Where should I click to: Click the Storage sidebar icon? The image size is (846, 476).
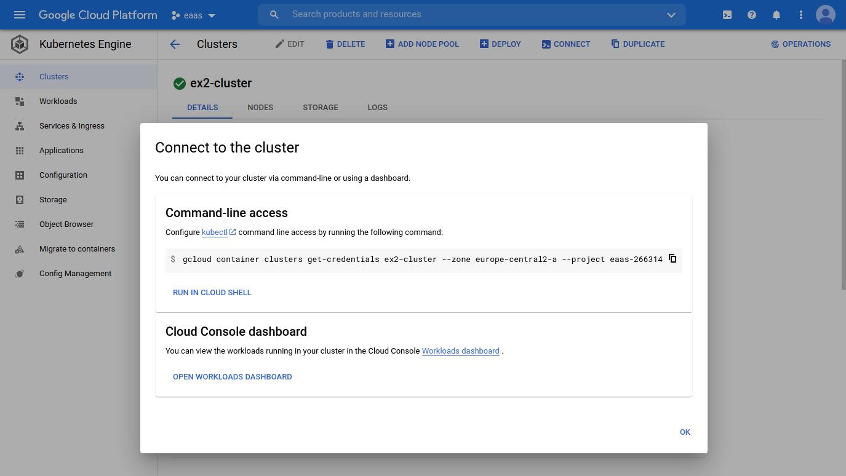coord(20,200)
